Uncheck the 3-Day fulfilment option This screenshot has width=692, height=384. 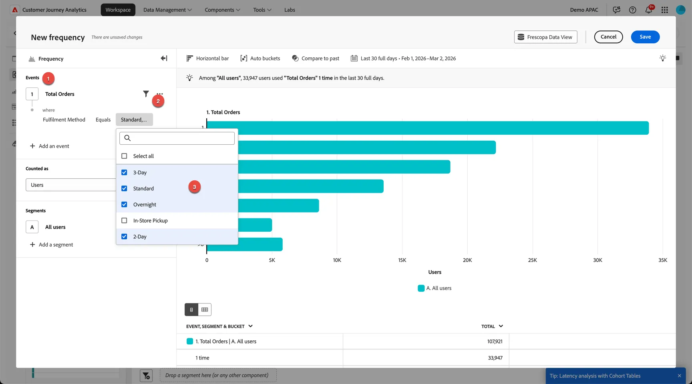(124, 172)
